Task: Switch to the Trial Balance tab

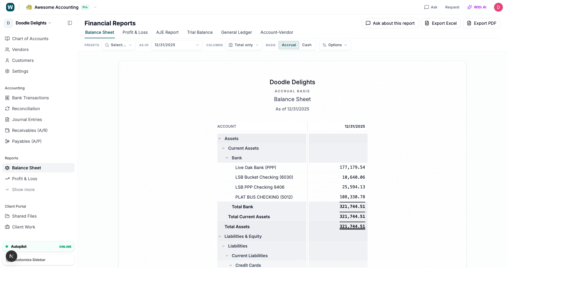Action: pyautogui.click(x=200, y=32)
